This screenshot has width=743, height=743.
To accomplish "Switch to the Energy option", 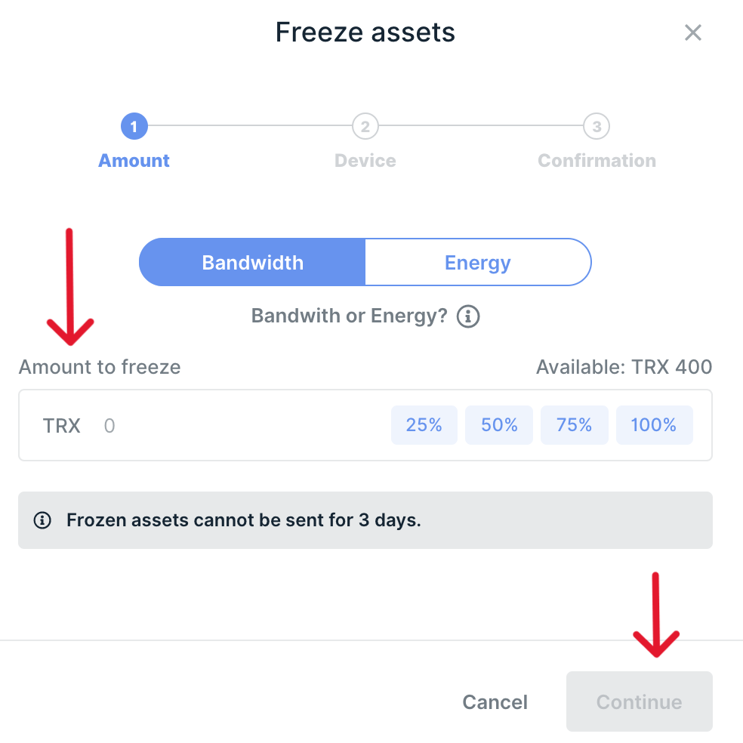I will [477, 263].
